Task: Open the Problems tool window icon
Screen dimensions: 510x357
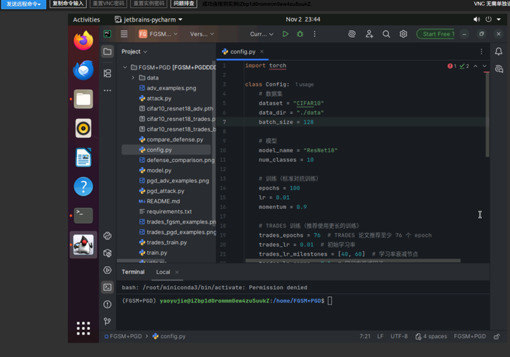Action: point(107,304)
